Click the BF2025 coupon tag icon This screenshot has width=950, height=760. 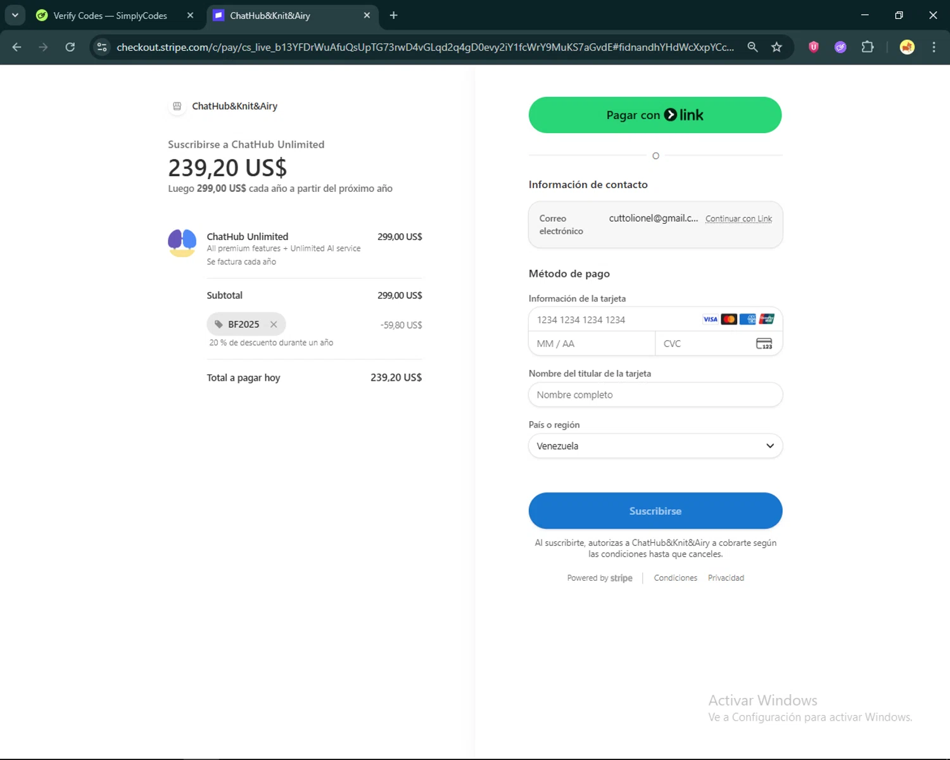(x=218, y=324)
